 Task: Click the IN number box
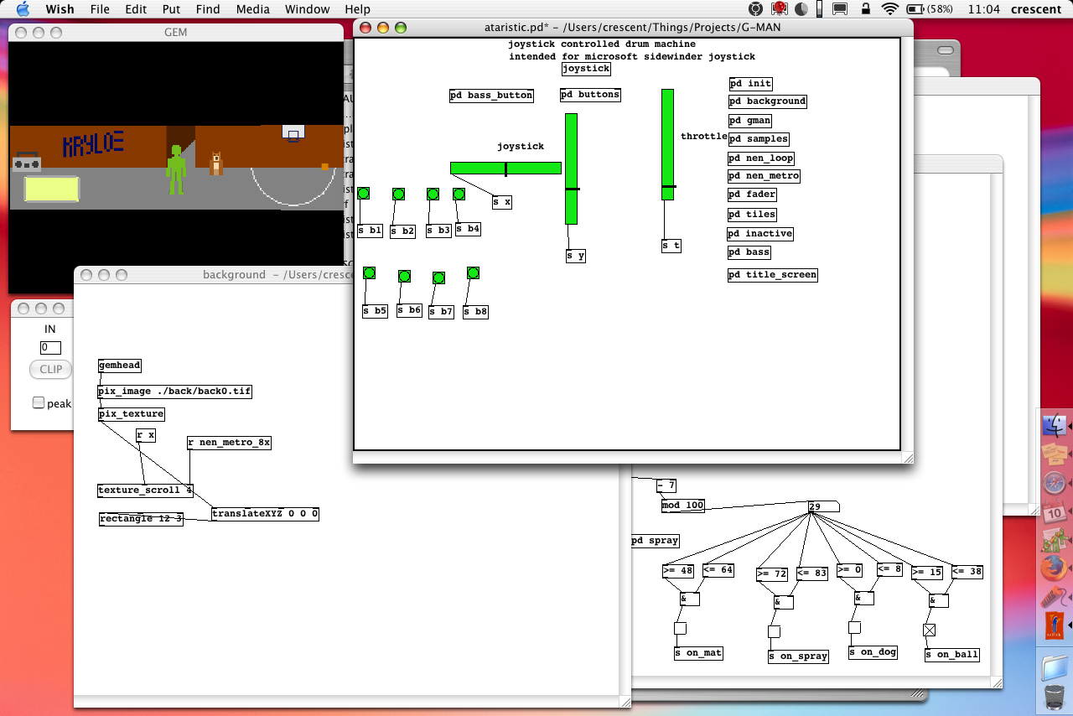click(50, 347)
